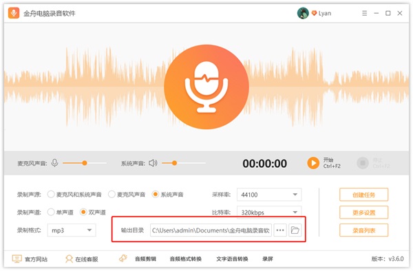Image resolution: width=413 pixels, height=271 pixels.
Task: Select 麦克风声音 radio option
Action: pos(127,195)
